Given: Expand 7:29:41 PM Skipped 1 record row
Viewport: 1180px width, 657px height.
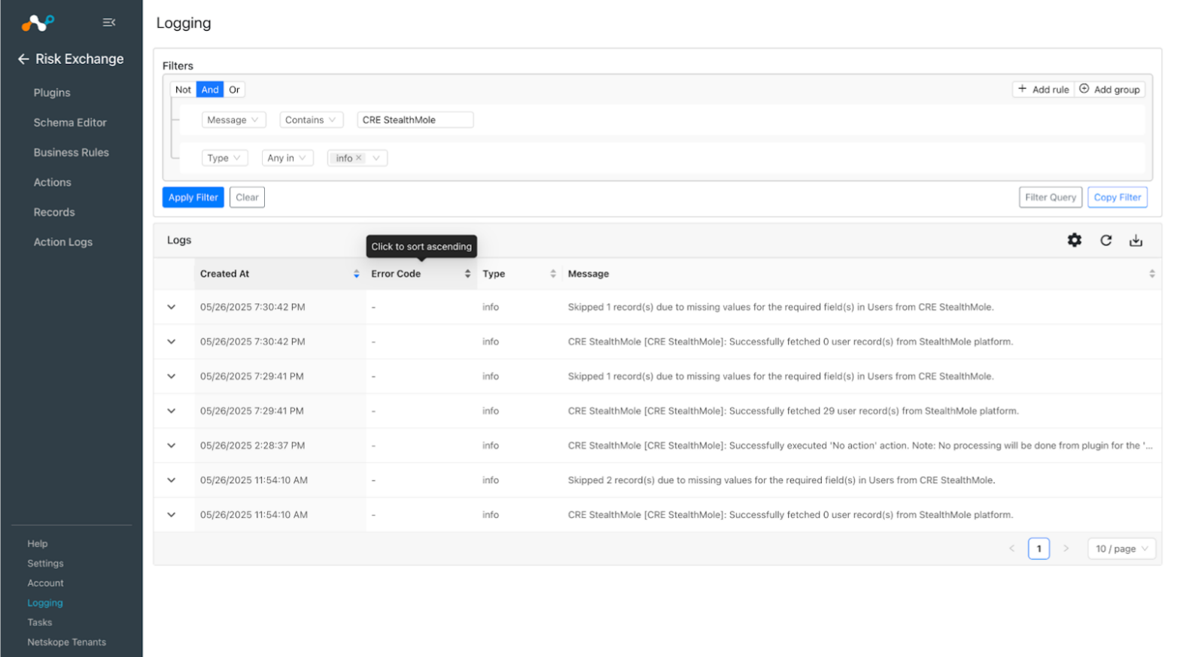Looking at the screenshot, I should 172,376.
